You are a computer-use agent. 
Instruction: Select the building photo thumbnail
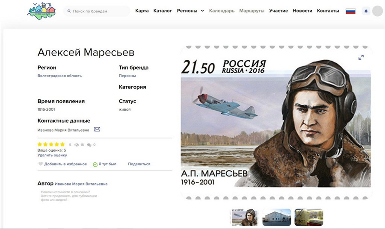pyautogui.click(x=277, y=217)
